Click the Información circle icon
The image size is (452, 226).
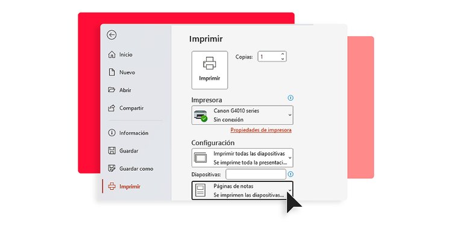click(111, 133)
